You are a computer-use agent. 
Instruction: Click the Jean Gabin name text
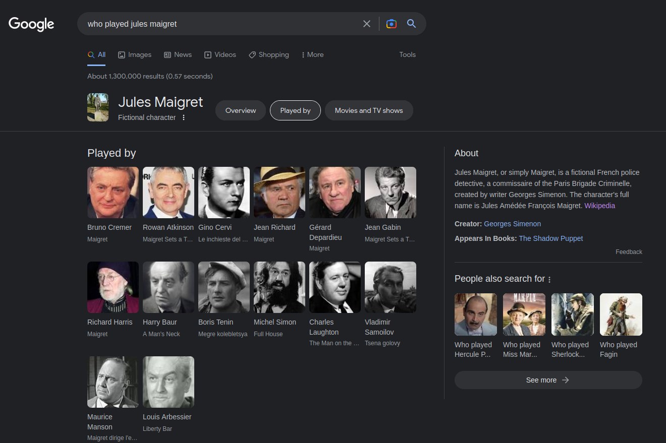[x=383, y=227]
